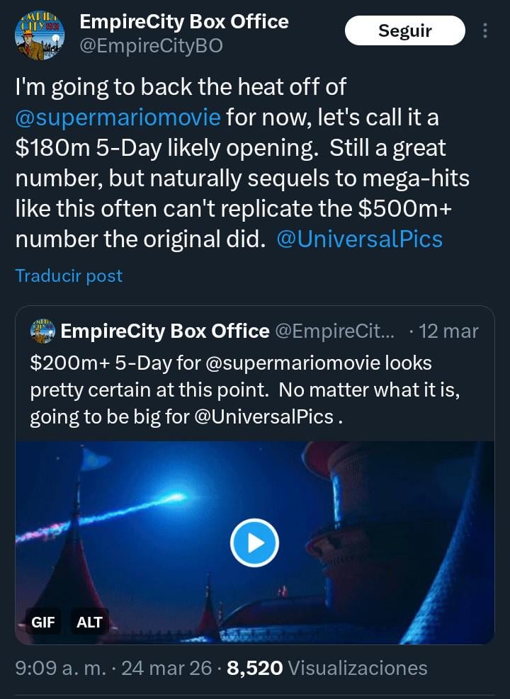Viewport: 510px width, 699px height.
Task: View the 8,520 Visualizaciones count
Action: click(x=327, y=667)
